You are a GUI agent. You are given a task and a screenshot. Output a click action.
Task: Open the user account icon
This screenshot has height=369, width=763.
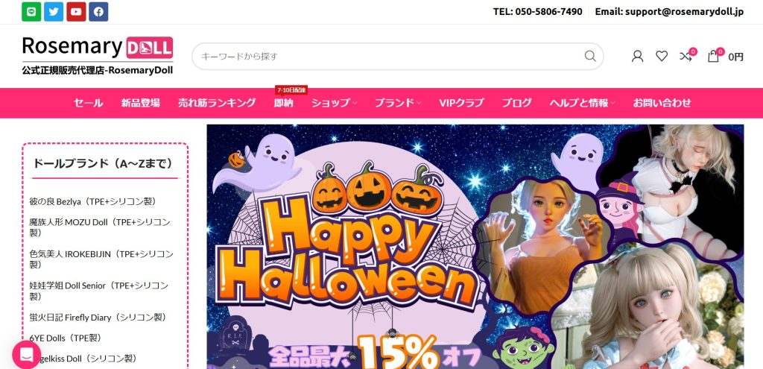tap(637, 57)
